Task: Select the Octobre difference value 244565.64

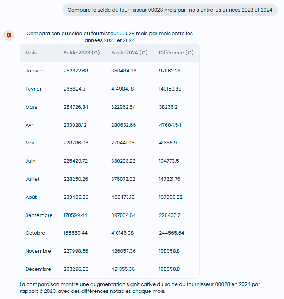Action: pos(171,233)
